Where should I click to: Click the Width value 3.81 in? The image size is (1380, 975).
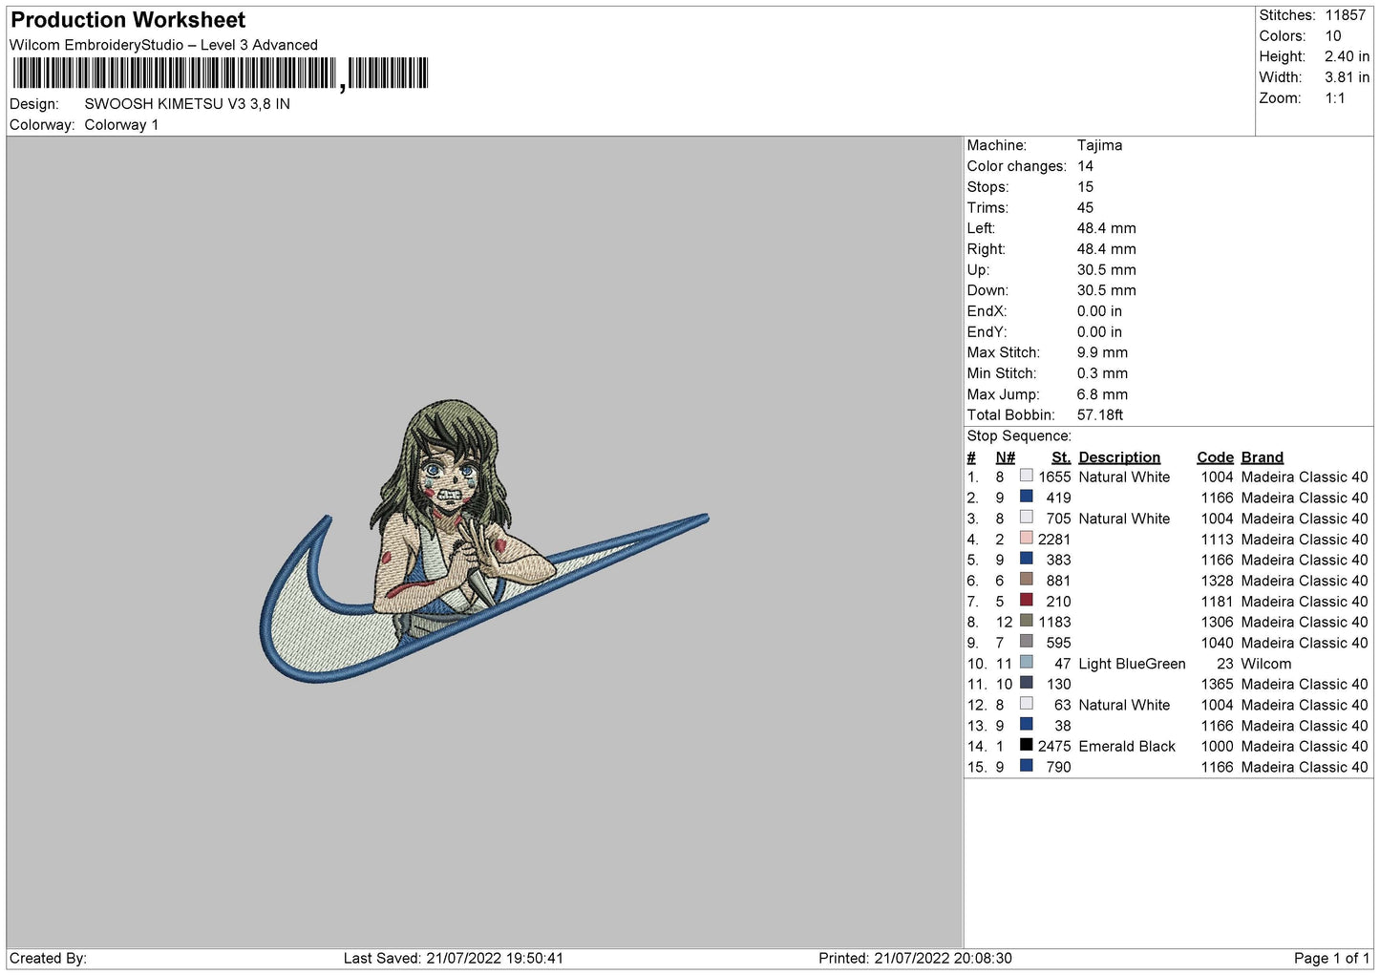1347,77
